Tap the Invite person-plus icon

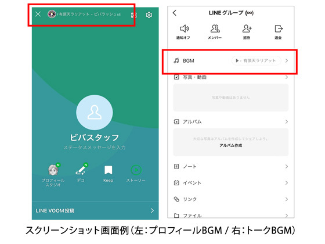click(x=247, y=28)
